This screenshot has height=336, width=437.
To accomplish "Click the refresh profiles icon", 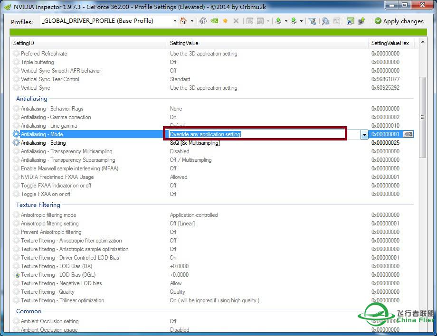I will coord(203,21).
